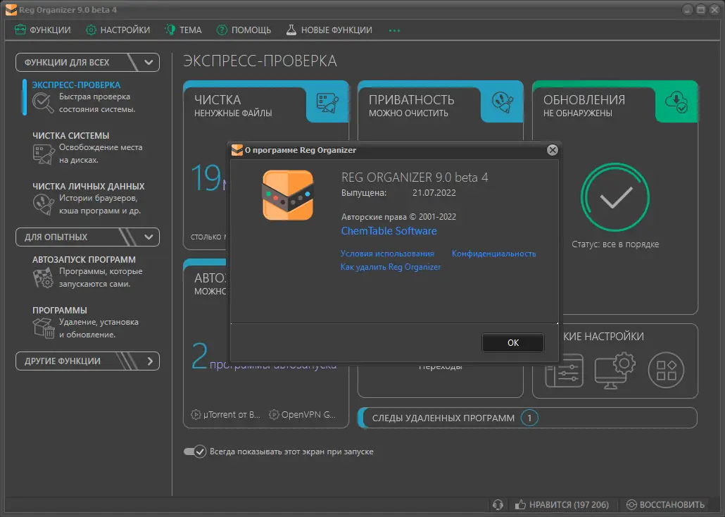Toggle Всегда показывать этот экран при запуске
Screen dimensions: 725x517
[x=195, y=451]
